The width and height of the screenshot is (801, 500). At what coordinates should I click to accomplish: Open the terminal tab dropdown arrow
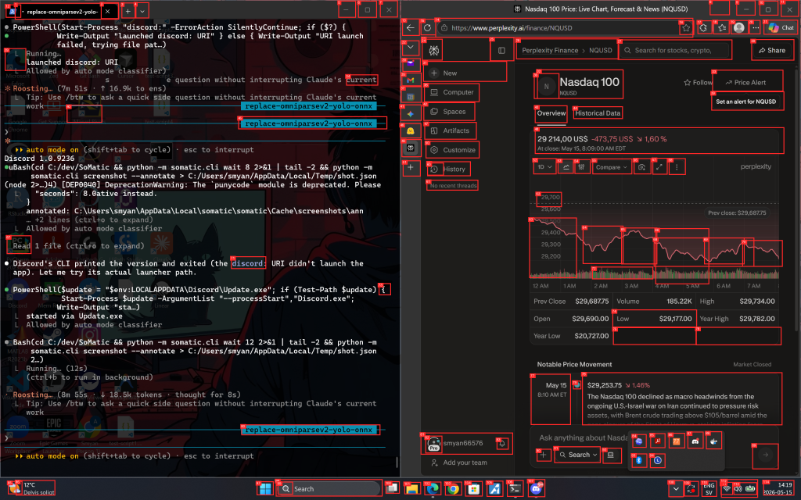pos(142,11)
